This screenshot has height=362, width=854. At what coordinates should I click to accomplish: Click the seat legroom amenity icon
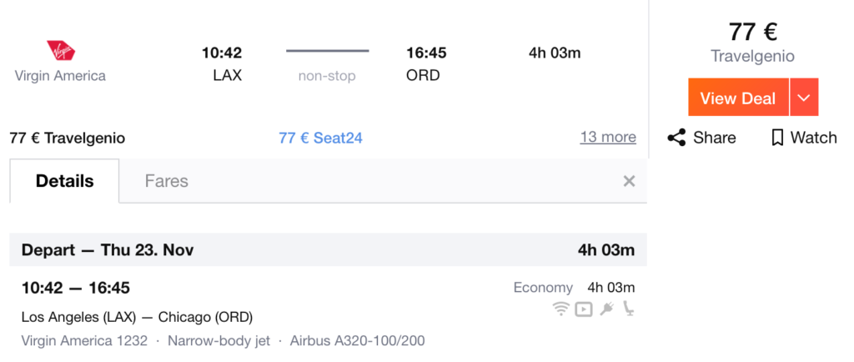click(x=629, y=309)
